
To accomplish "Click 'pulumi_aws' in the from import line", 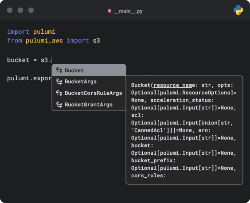I will pyautogui.click(x=44, y=40).
